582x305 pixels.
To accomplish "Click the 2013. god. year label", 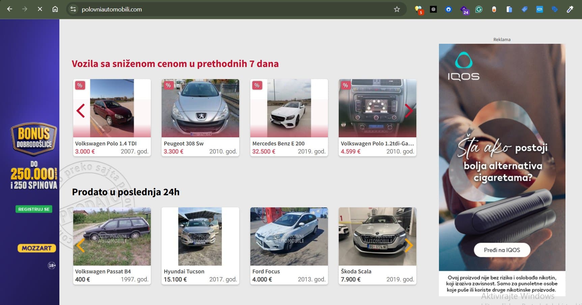I will (x=312, y=279).
